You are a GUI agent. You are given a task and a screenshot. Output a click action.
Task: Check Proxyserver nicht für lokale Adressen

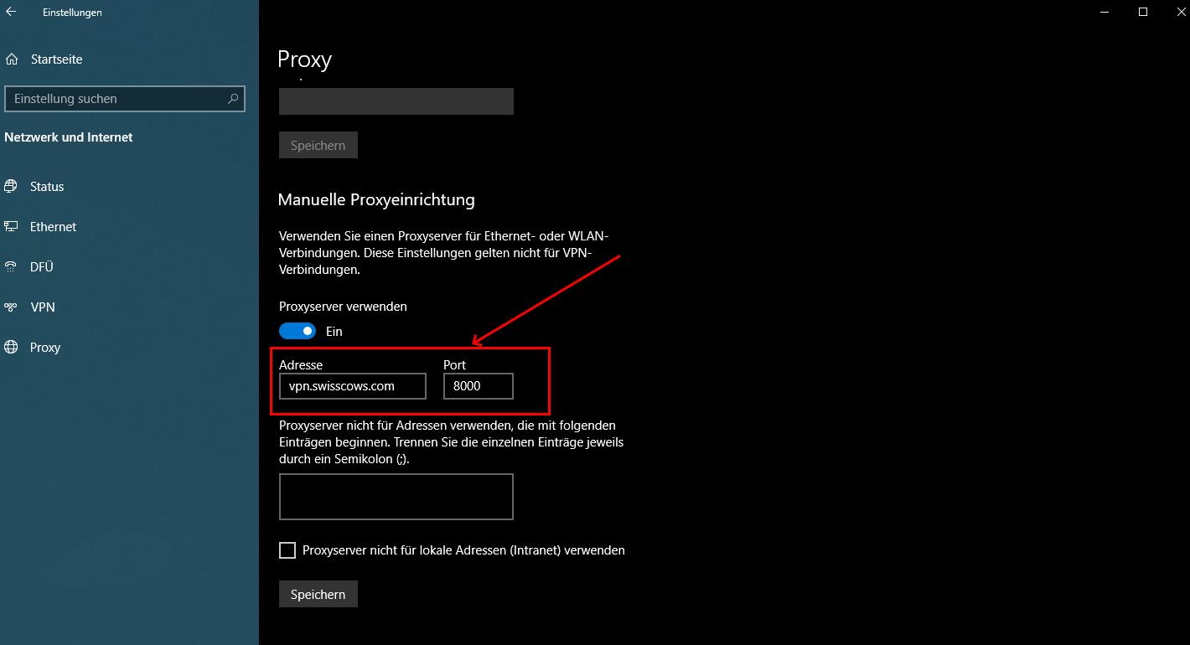(287, 550)
